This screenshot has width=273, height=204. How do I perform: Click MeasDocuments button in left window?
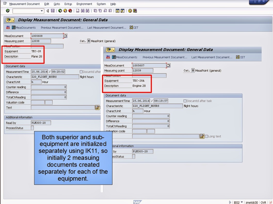click(24, 27)
